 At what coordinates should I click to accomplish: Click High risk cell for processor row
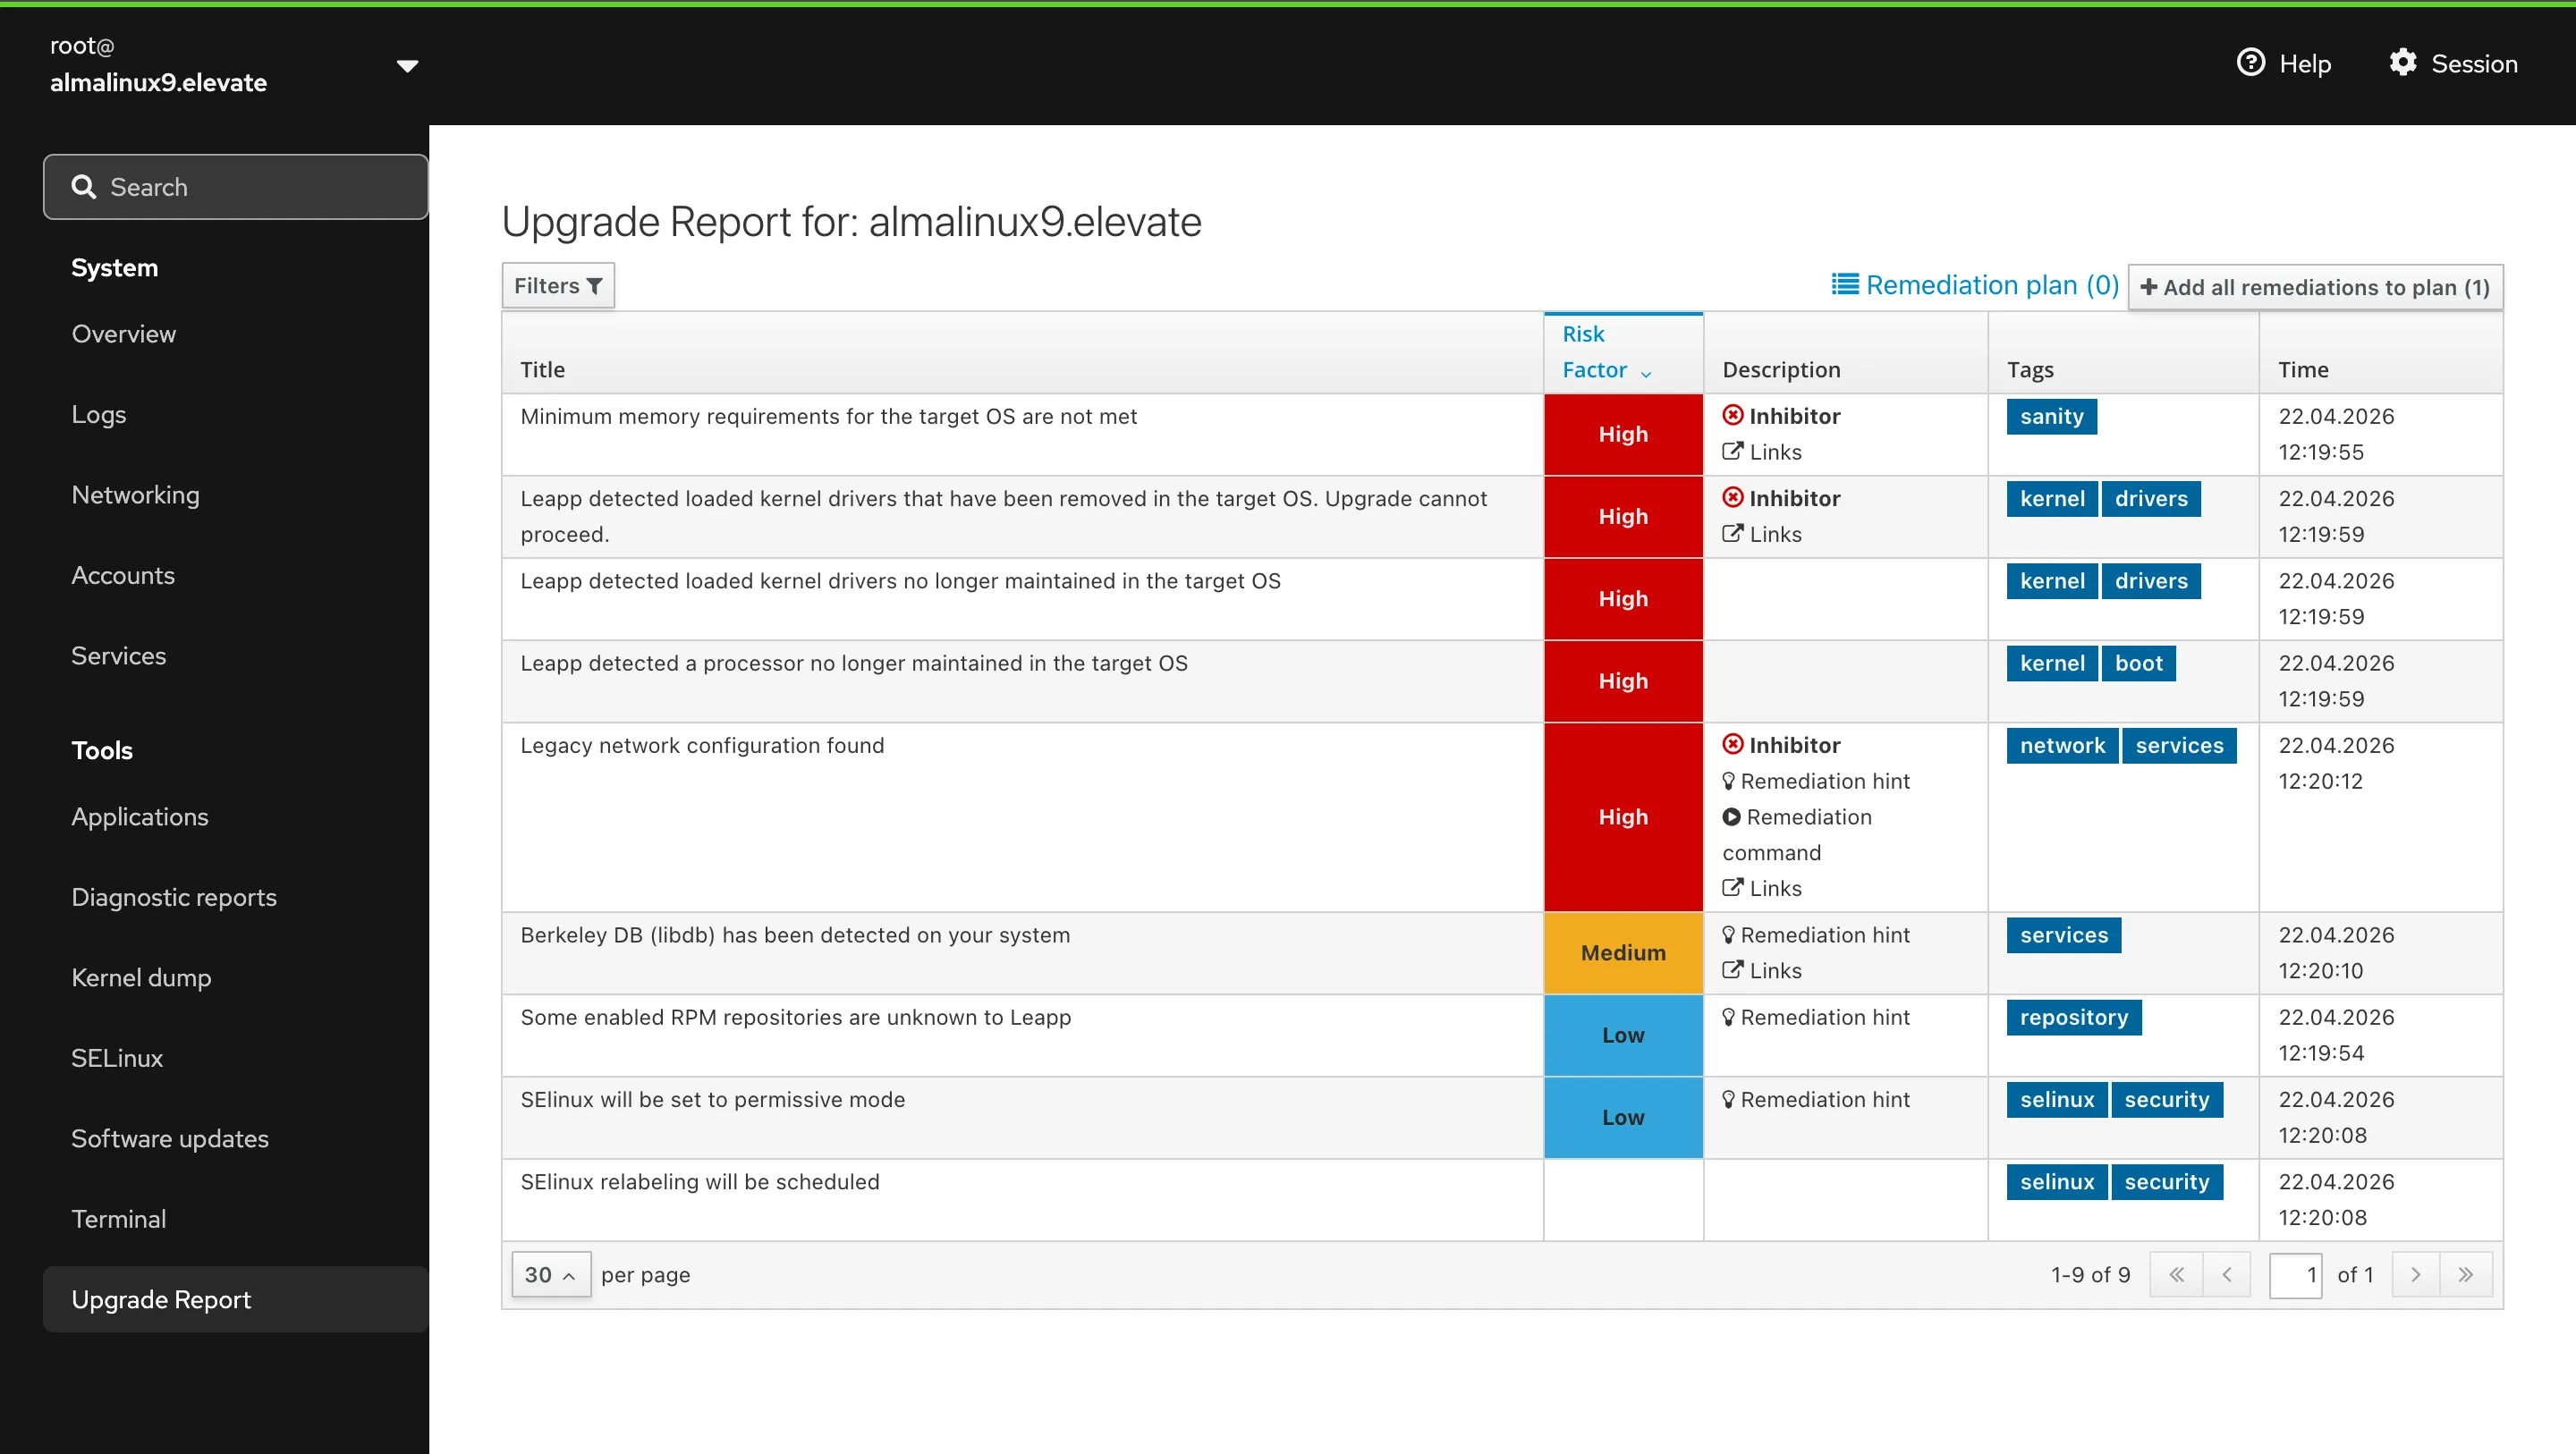tap(1623, 681)
